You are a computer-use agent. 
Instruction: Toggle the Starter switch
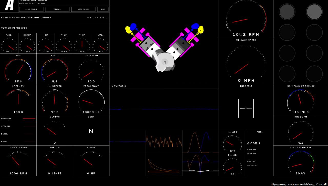[x=18, y=126]
